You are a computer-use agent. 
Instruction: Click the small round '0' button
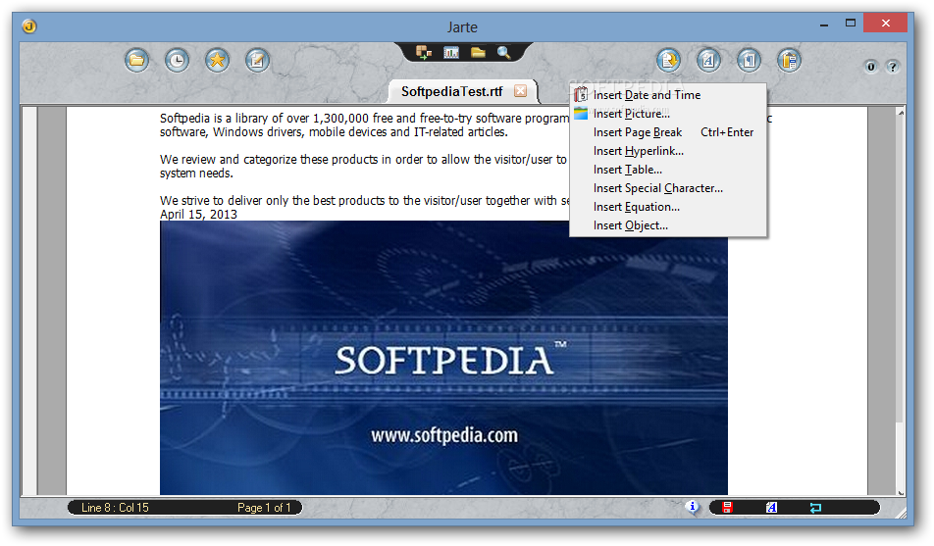pyautogui.click(x=871, y=67)
